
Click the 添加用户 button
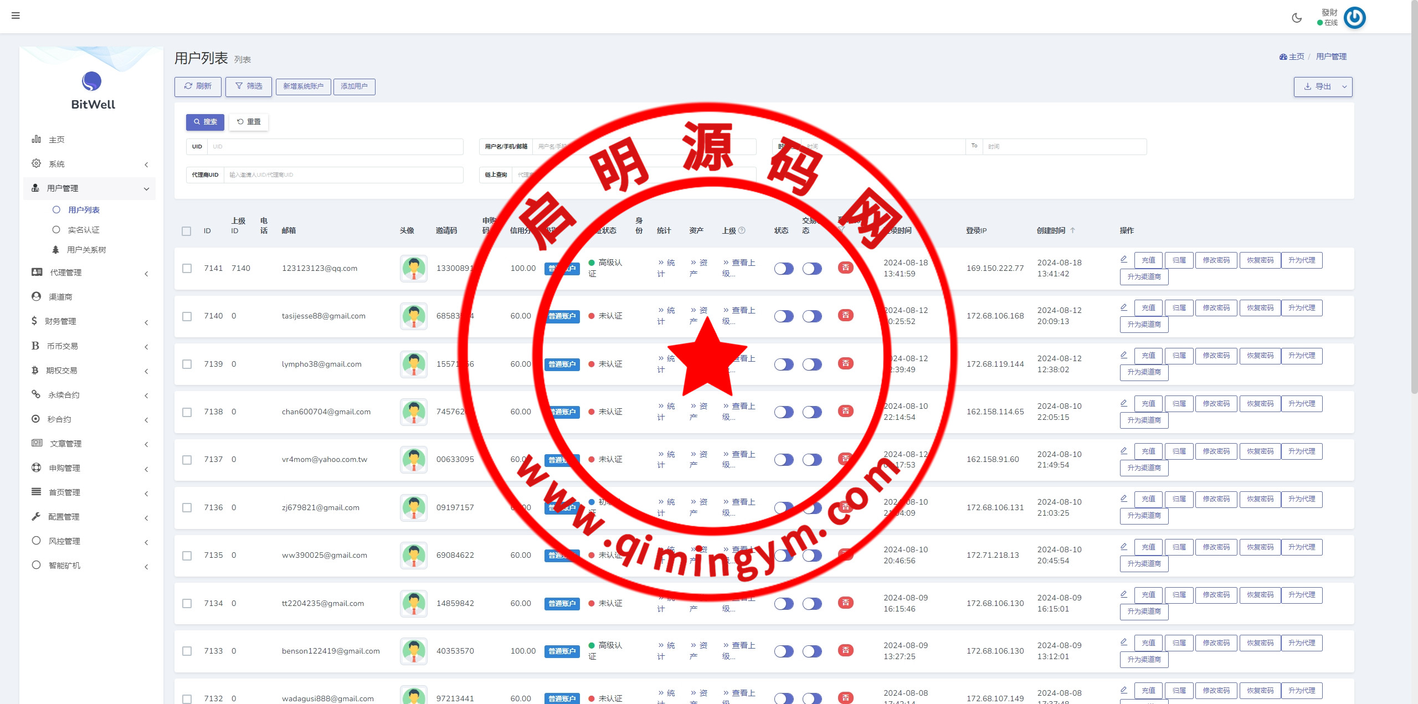354,87
